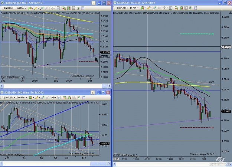The image size is (232, 167).
Task: Select the draw pencil tool in 15 Min chart
Action: click(149, 8)
